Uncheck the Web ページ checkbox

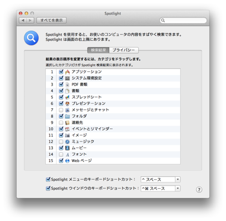[x=61, y=161]
